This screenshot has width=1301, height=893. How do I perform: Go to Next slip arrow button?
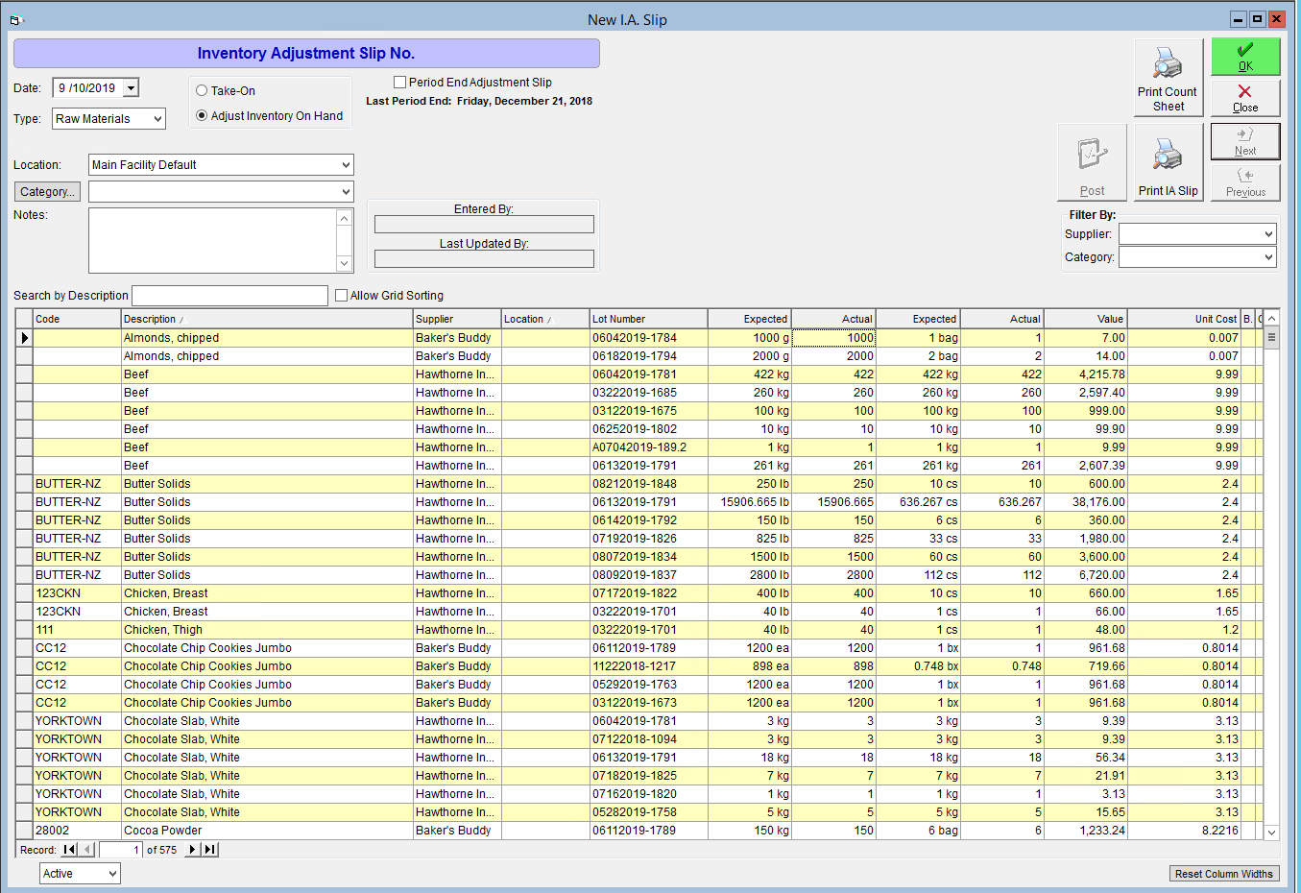point(1245,141)
